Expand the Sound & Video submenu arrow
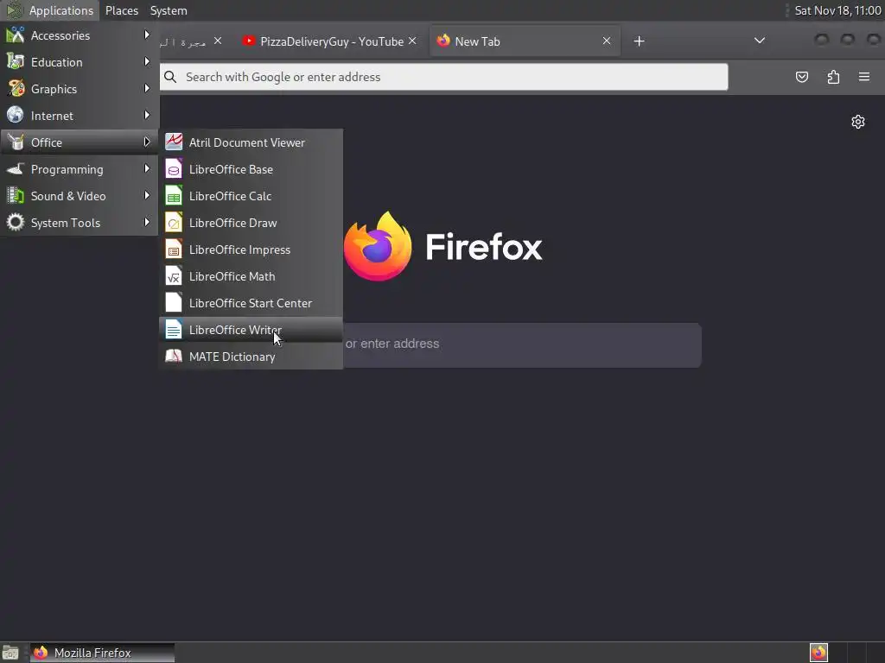This screenshot has width=885, height=663. 147,196
